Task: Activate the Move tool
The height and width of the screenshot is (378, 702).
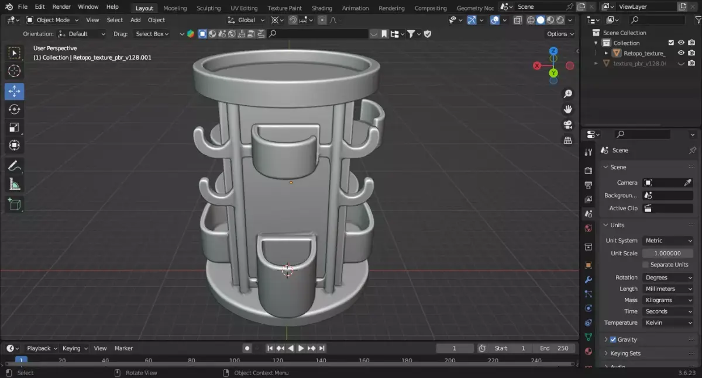Action: (15, 91)
